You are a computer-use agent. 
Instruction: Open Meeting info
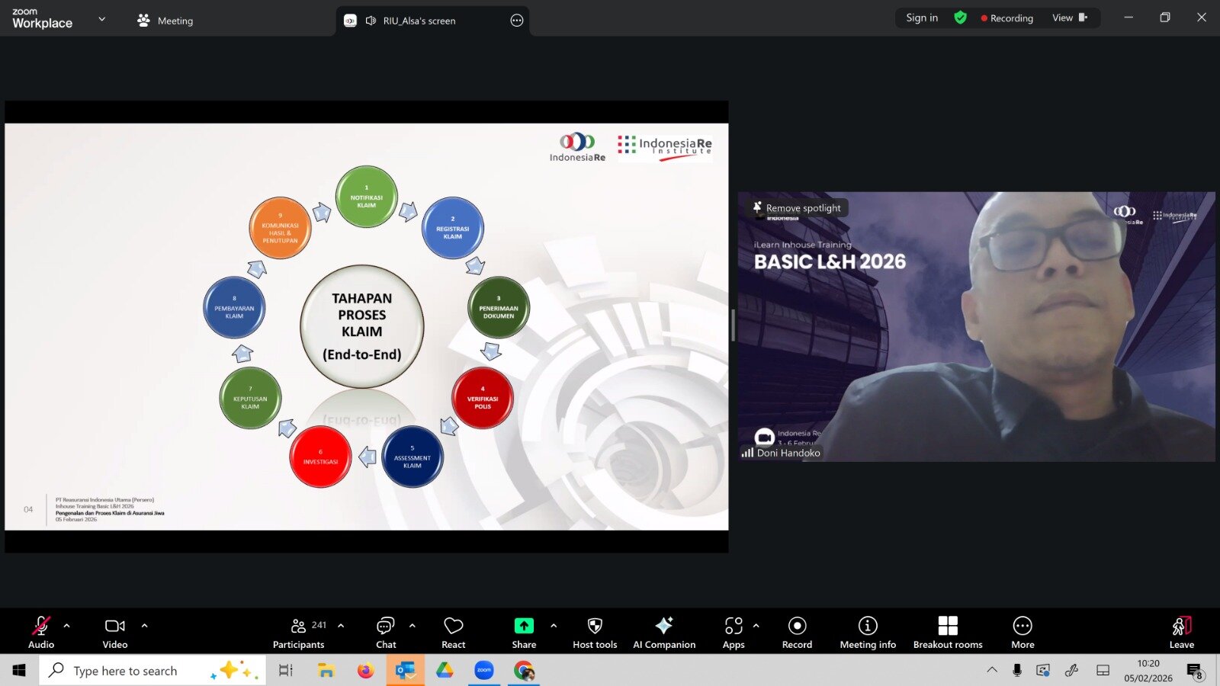coord(868,633)
